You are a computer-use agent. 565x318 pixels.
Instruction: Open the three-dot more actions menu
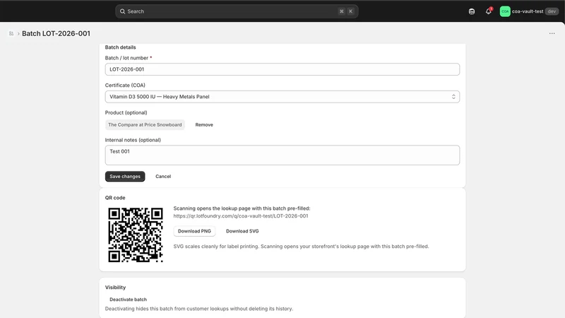click(x=552, y=33)
